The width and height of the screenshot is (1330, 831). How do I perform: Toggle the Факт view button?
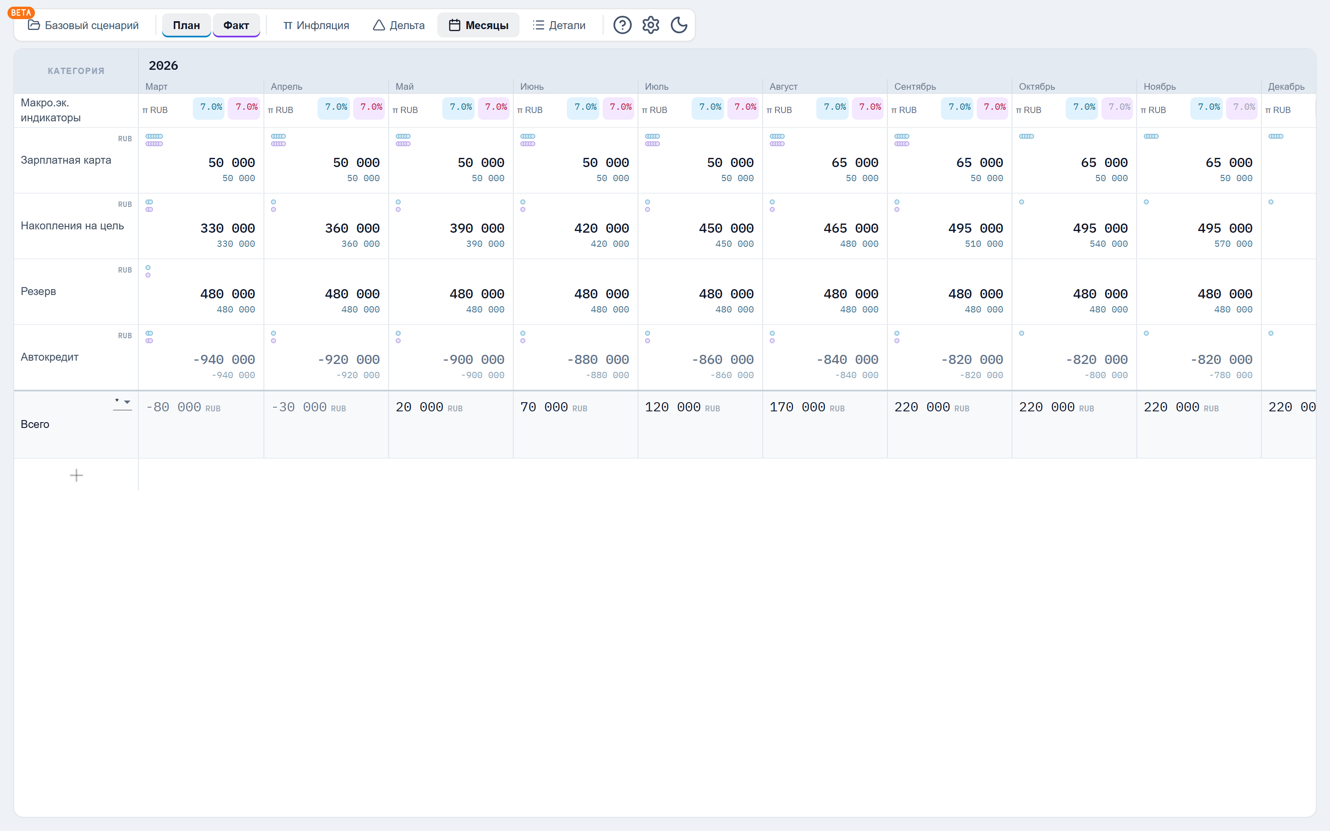pos(236,25)
